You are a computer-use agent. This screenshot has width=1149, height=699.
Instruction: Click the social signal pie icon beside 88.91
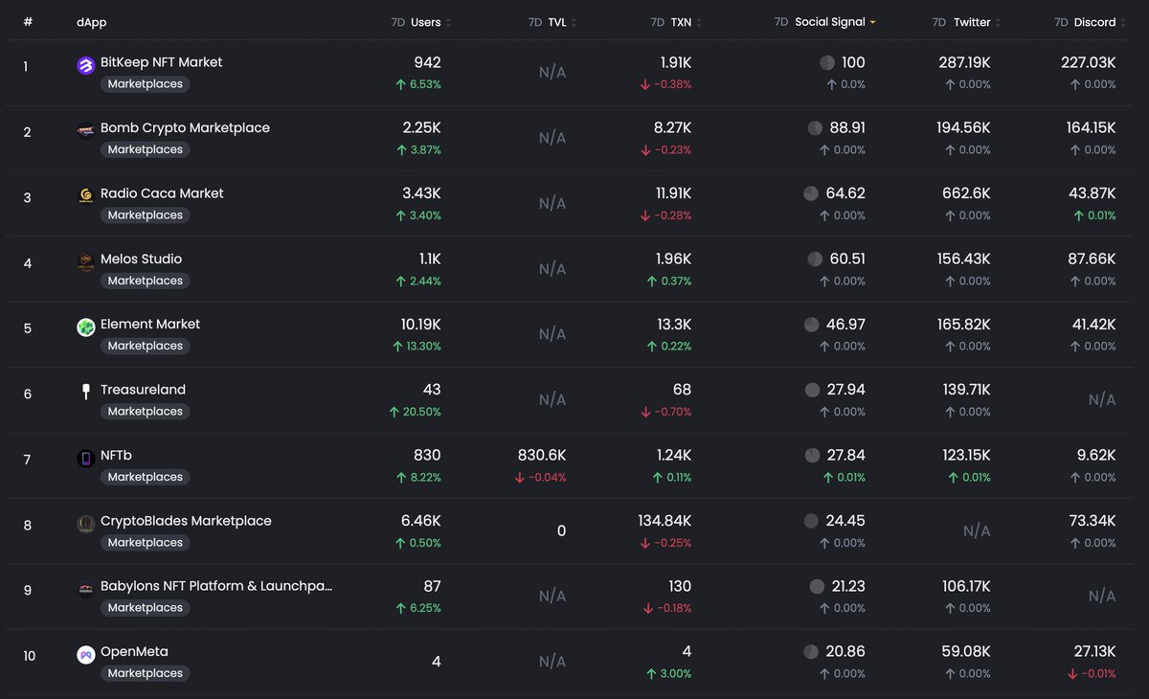point(815,127)
